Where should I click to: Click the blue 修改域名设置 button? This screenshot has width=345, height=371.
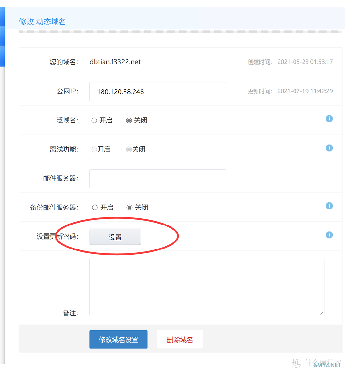pos(118,339)
